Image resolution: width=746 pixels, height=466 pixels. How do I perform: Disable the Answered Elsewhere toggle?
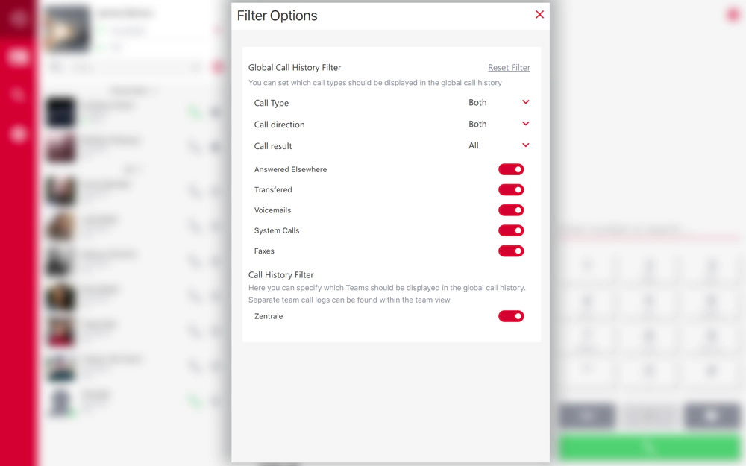[511, 169]
